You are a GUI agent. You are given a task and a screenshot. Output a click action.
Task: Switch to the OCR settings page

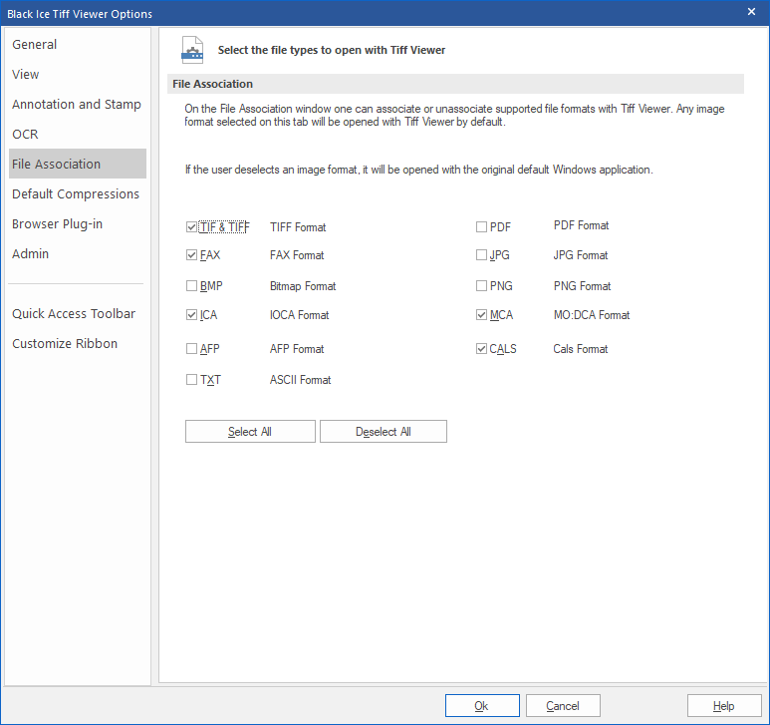click(x=26, y=134)
